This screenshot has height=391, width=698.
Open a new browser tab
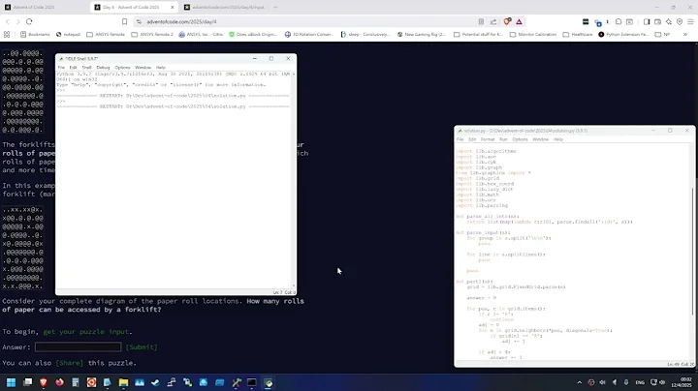(275, 7)
